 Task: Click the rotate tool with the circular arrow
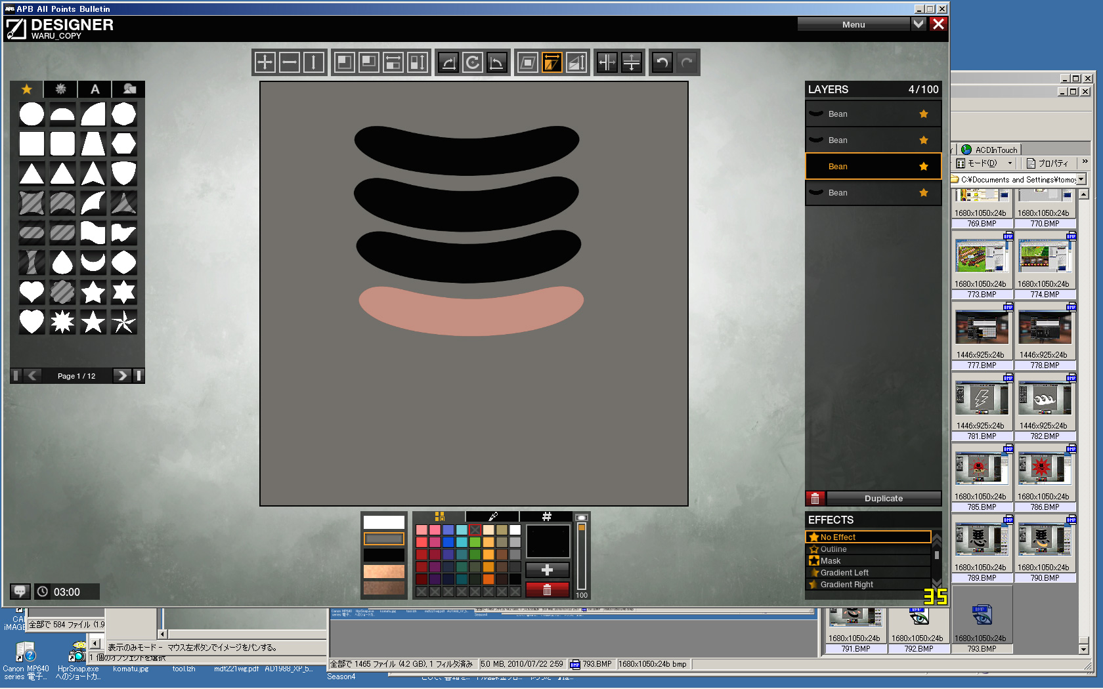click(x=472, y=63)
